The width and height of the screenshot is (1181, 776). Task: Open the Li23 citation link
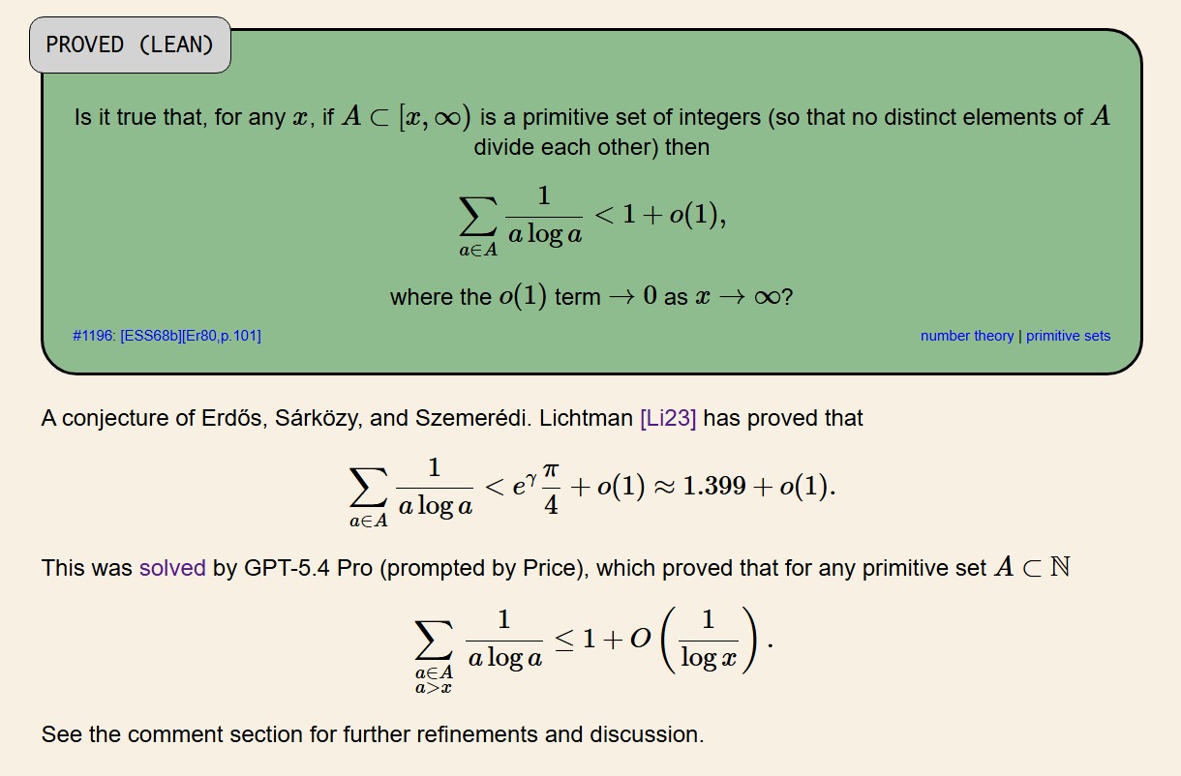click(668, 419)
